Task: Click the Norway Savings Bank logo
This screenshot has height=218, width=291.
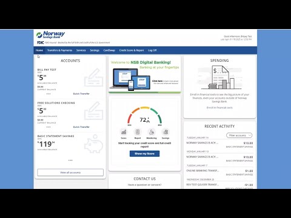Action: pos(50,35)
